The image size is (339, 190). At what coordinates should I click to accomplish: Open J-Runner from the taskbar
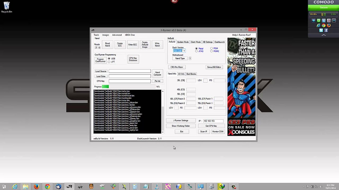click(x=69, y=187)
